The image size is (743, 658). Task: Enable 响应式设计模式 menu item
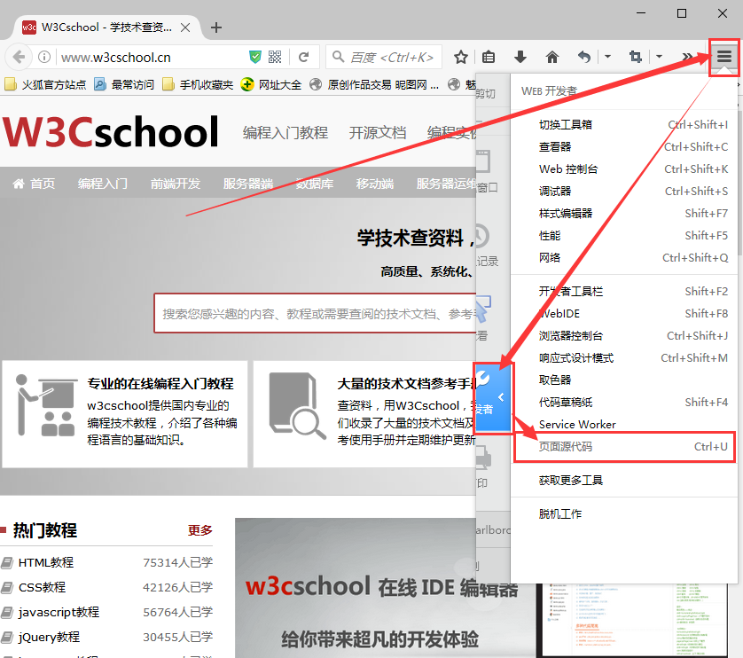point(624,358)
